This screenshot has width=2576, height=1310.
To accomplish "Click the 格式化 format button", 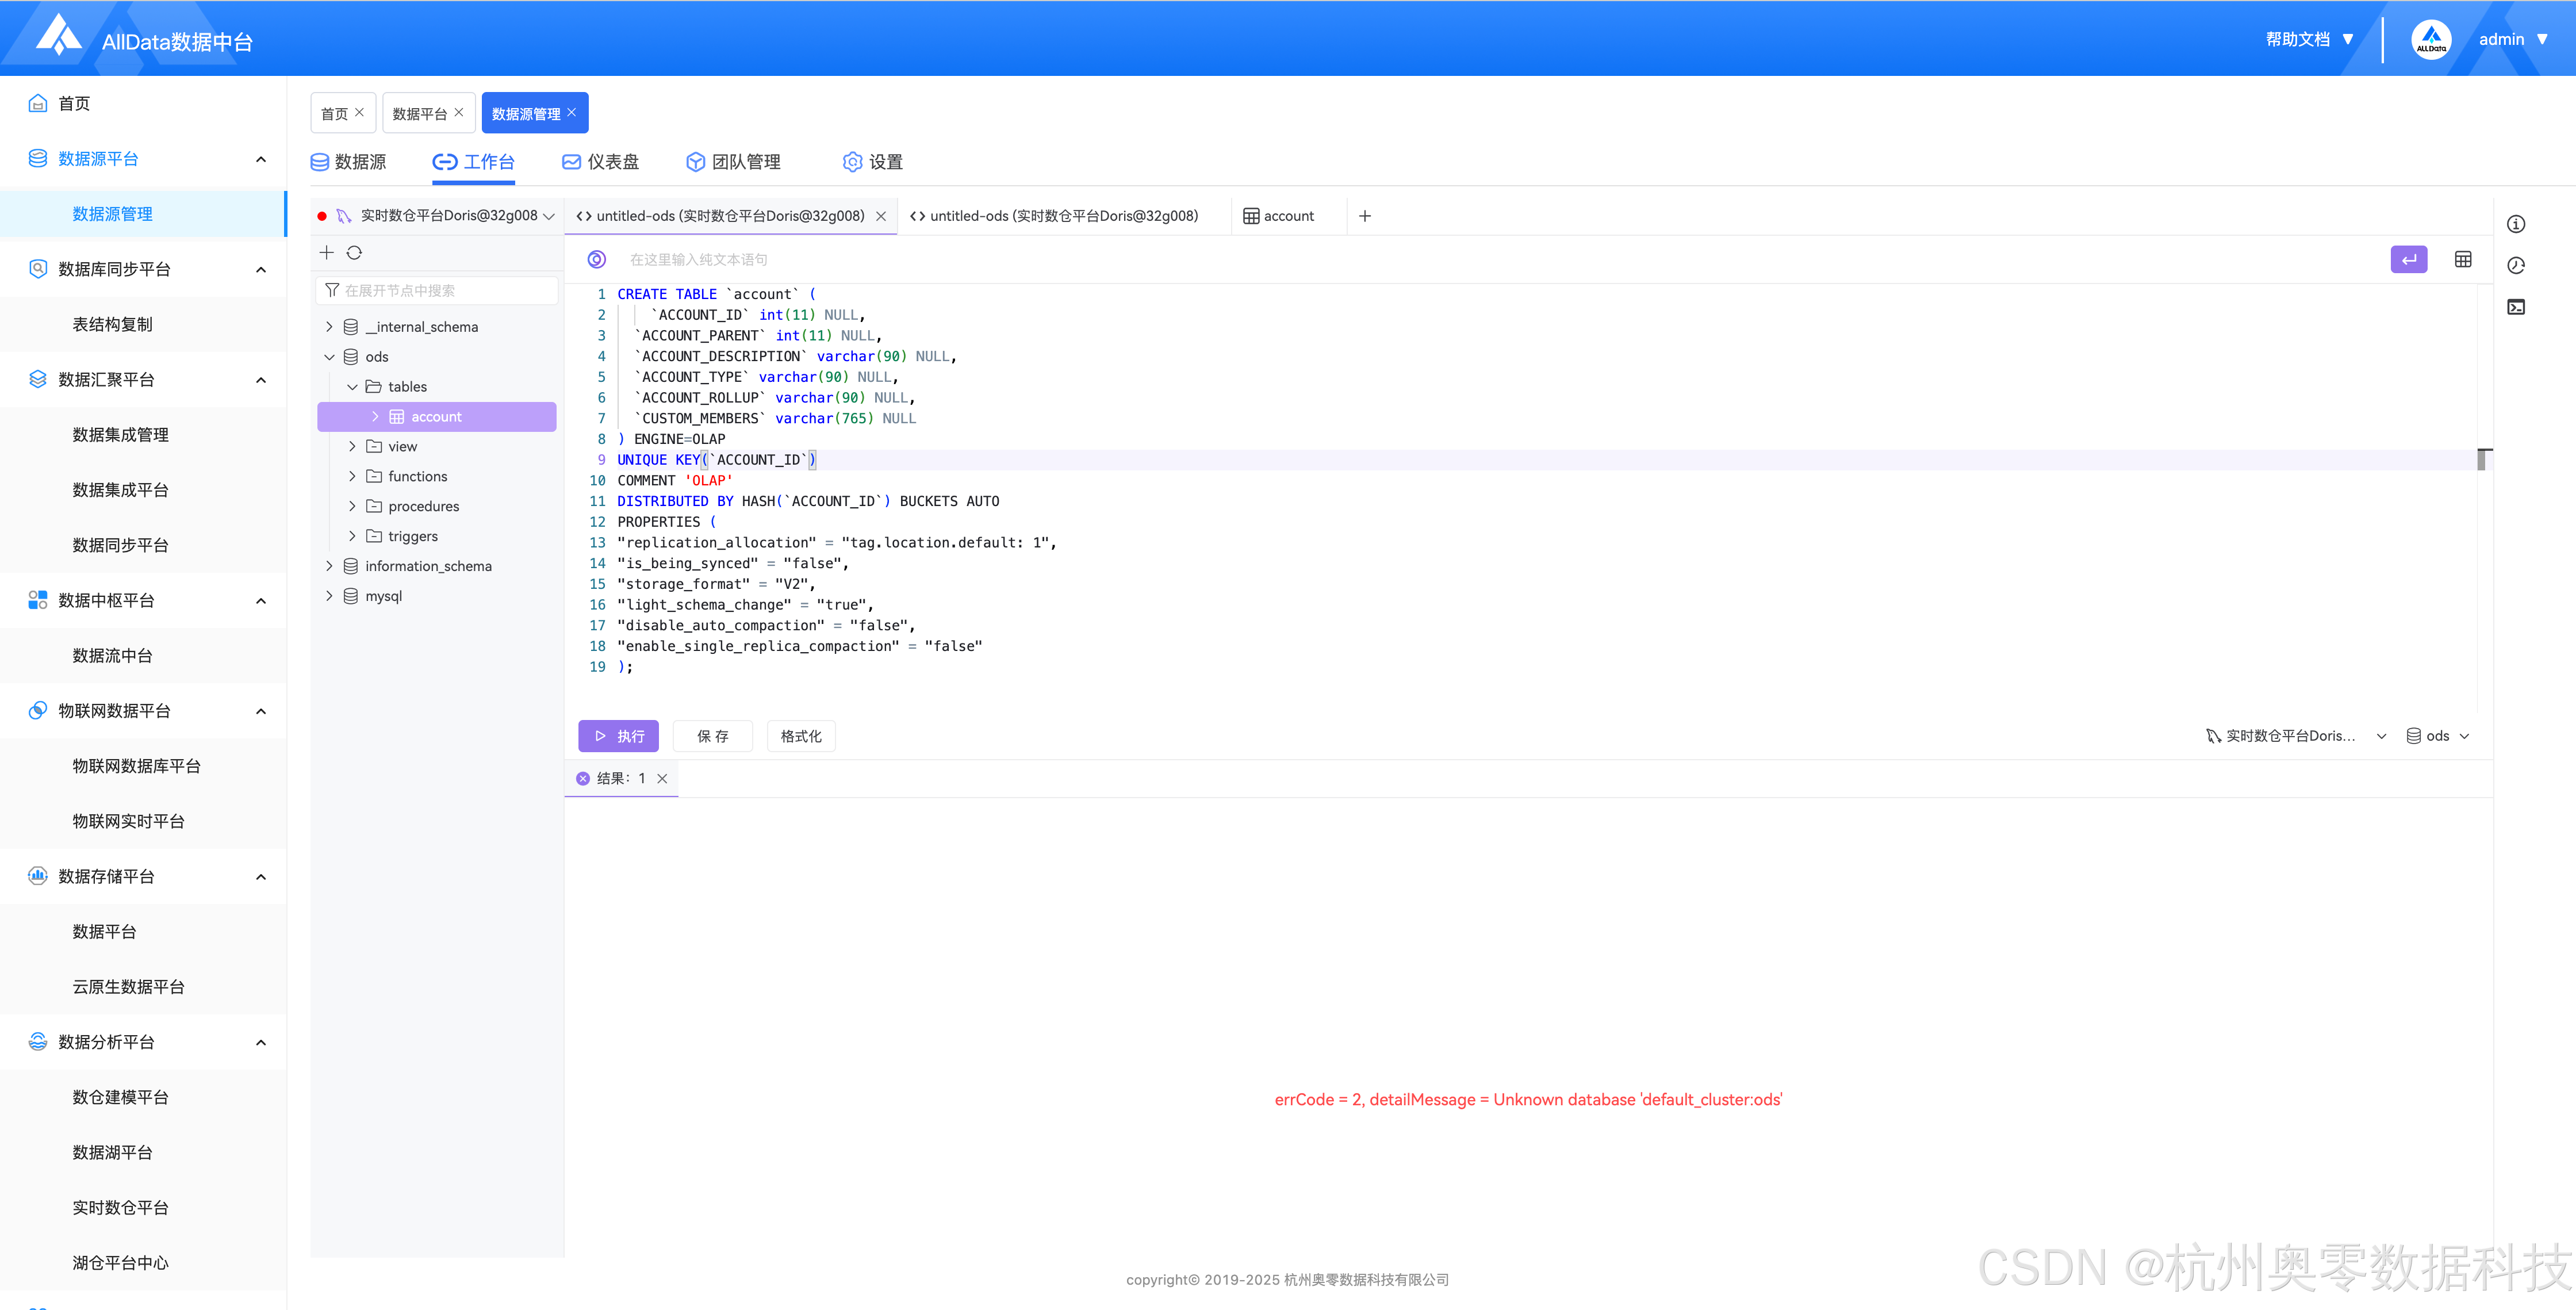I will [800, 736].
